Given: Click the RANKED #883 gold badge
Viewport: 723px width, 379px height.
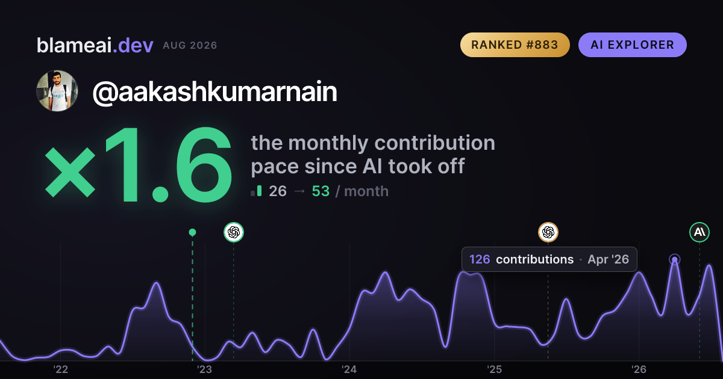Looking at the screenshot, I should 515,45.
